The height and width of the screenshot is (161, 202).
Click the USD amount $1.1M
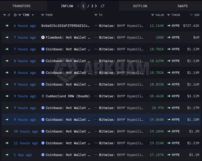[194, 155]
